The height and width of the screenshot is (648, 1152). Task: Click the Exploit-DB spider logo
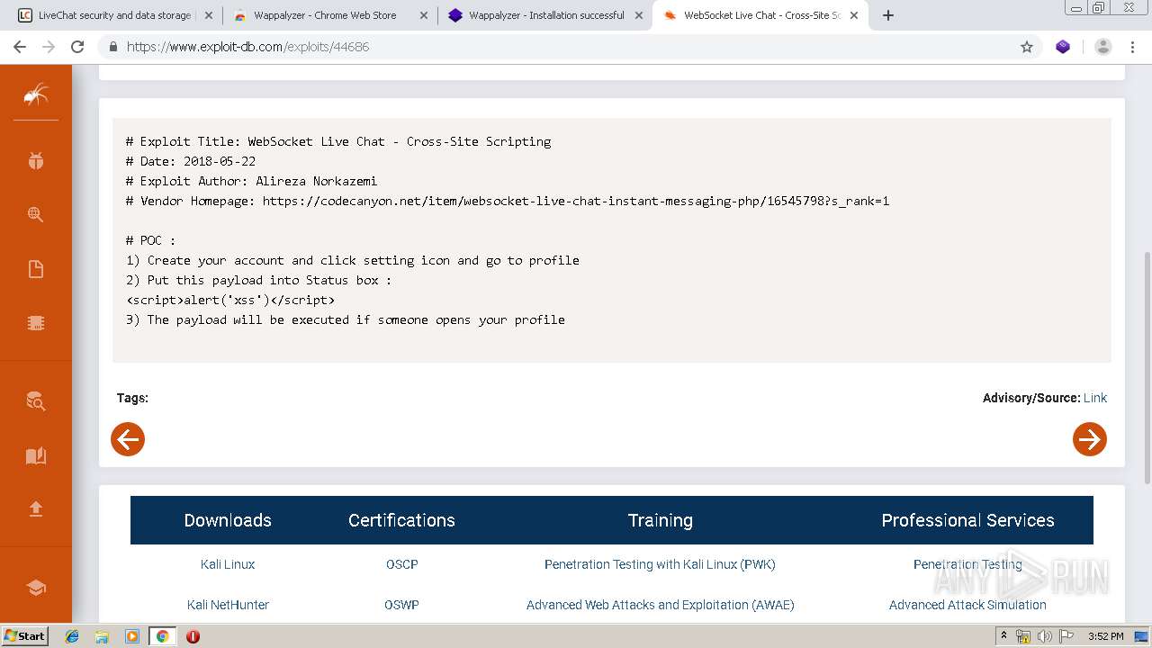[36, 94]
